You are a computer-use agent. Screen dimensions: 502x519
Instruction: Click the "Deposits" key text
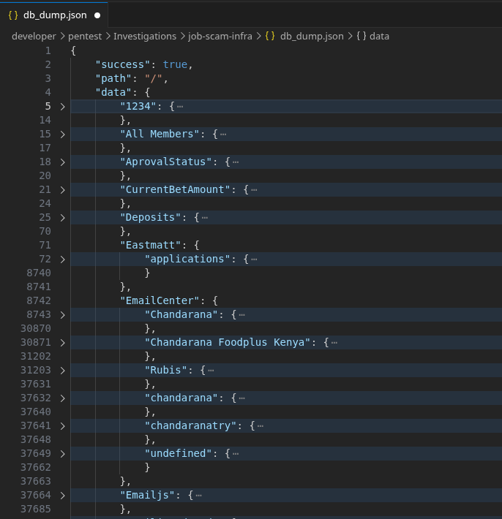point(151,217)
